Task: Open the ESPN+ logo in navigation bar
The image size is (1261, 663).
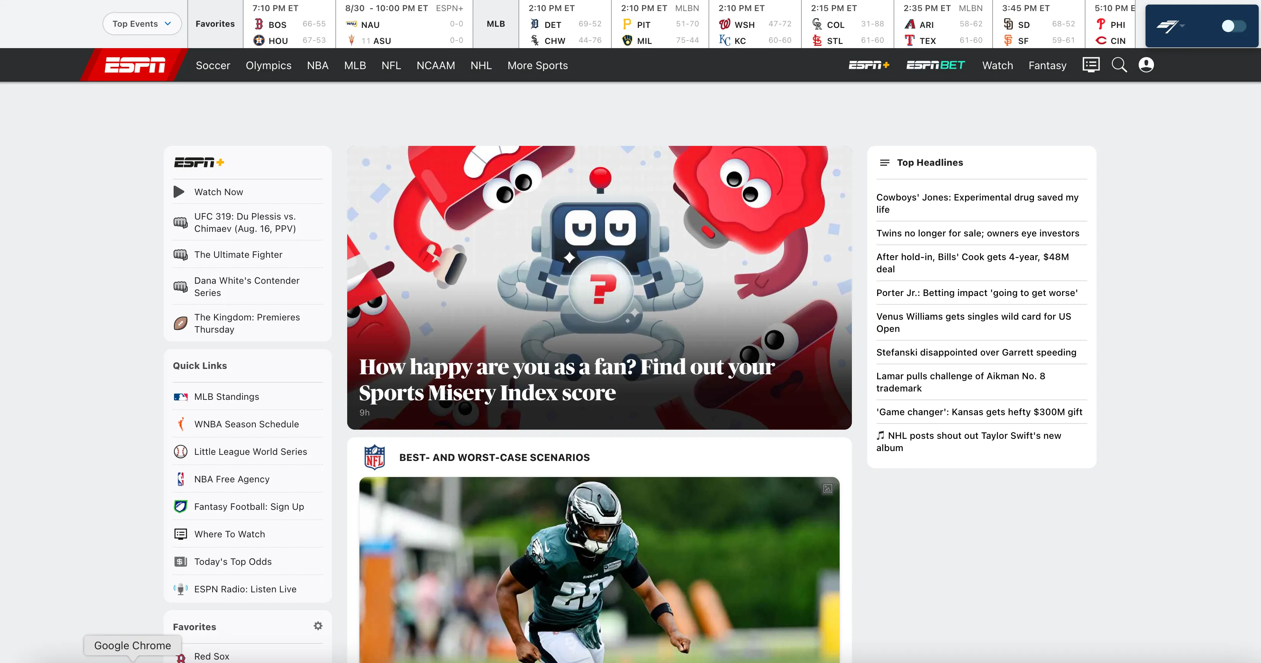Action: tap(869, 65)
